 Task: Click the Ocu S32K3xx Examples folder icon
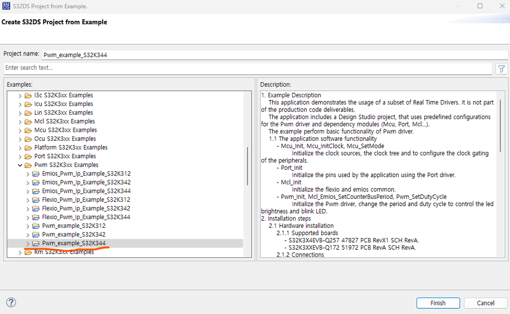click(28, 139)
